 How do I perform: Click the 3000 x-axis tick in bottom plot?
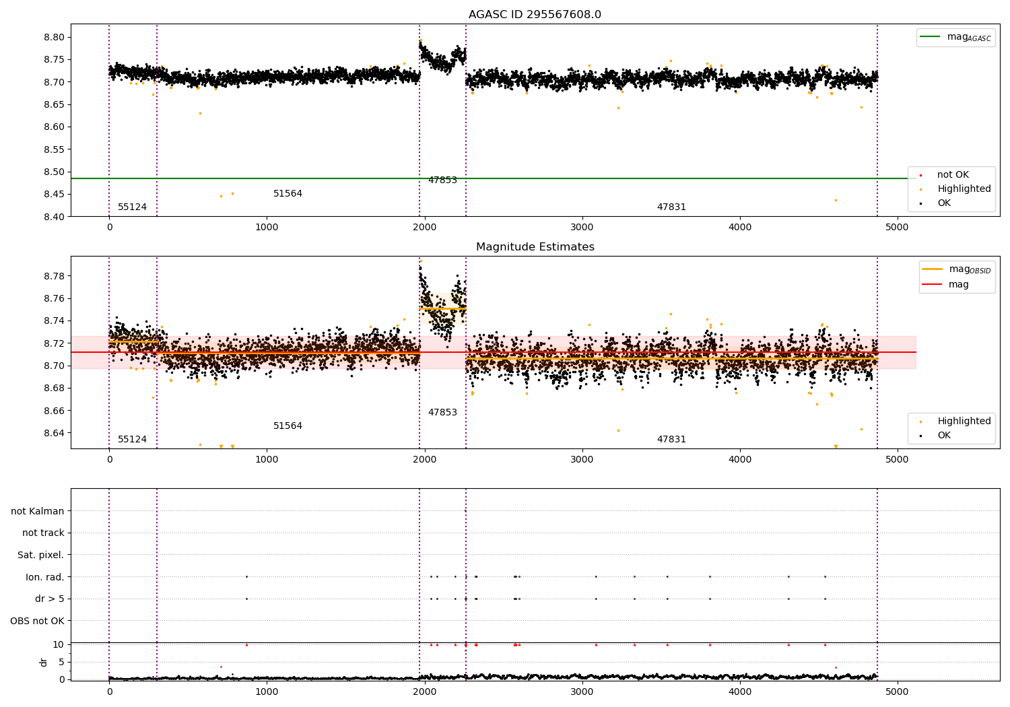click(x=582, y=693)
